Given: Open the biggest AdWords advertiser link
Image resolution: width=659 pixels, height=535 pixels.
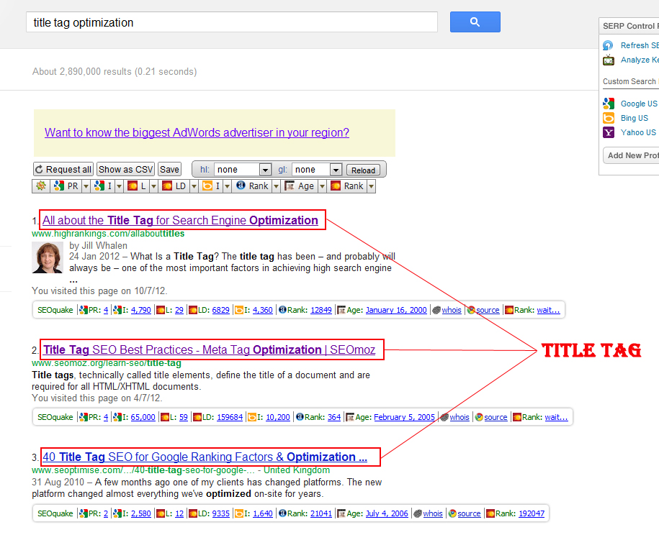Looking at the screenshot, I should click(x=197, y=132).
